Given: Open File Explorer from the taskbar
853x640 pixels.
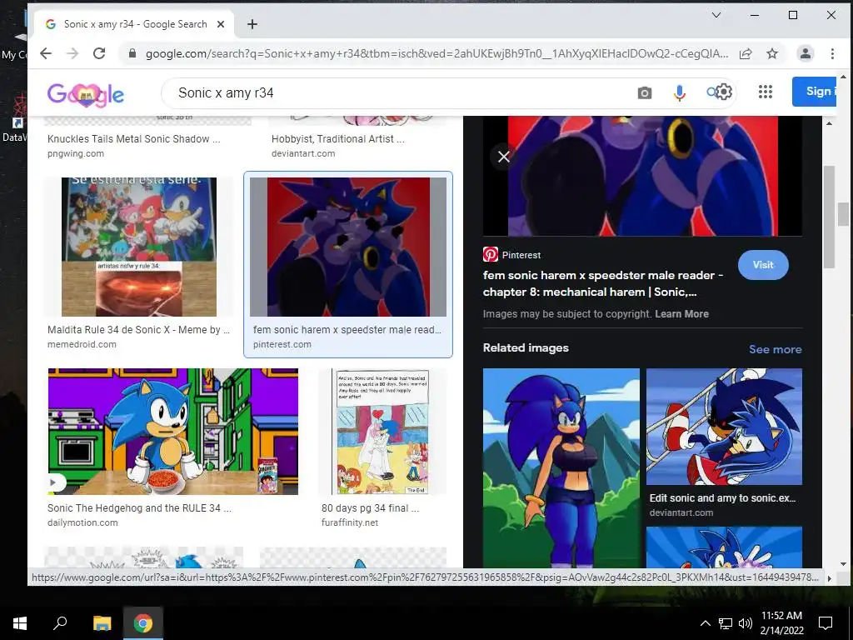Looking at the screenshot, I should [x=102, y=622].
